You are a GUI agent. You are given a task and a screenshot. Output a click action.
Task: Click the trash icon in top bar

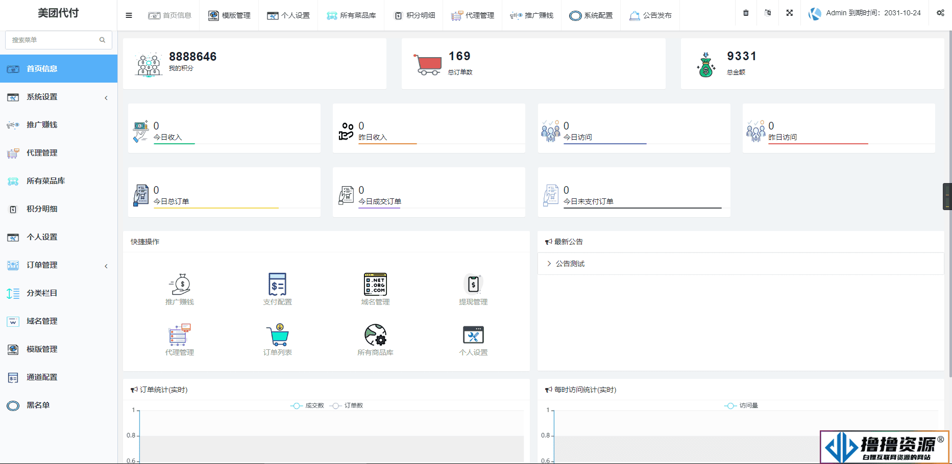(x=746, y=13)
